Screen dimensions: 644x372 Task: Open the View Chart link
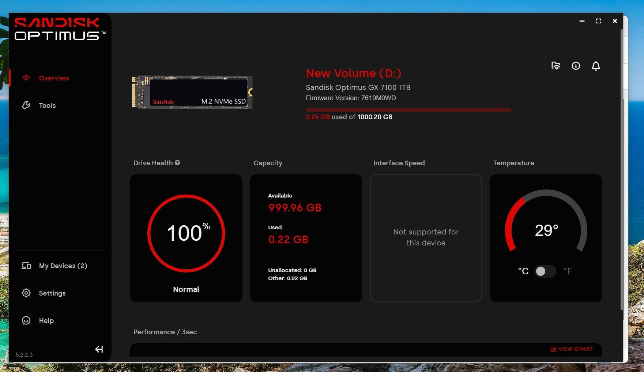[x=572, y=349]
